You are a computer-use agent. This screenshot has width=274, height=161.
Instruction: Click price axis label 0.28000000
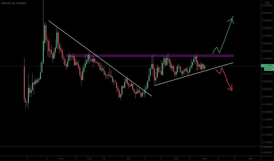tap(268, 81)
